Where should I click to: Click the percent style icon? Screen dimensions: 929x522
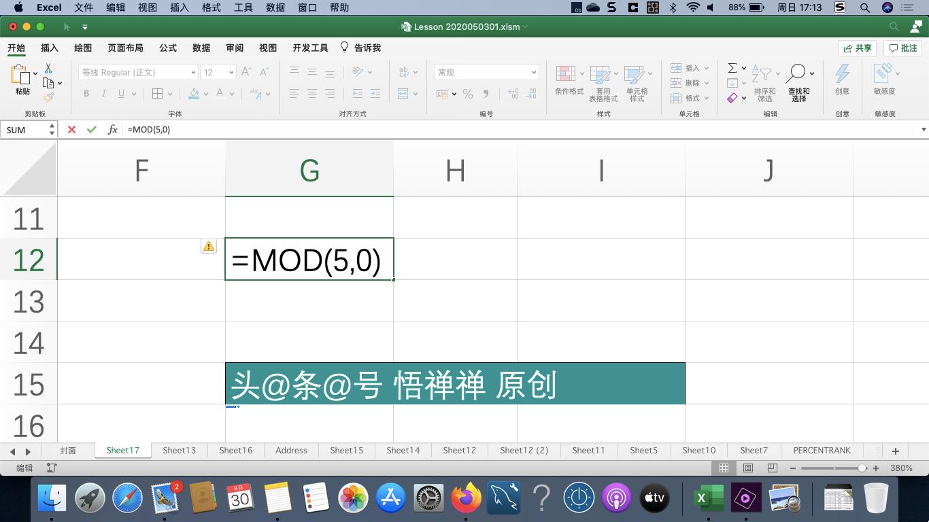tap(467, 93)
